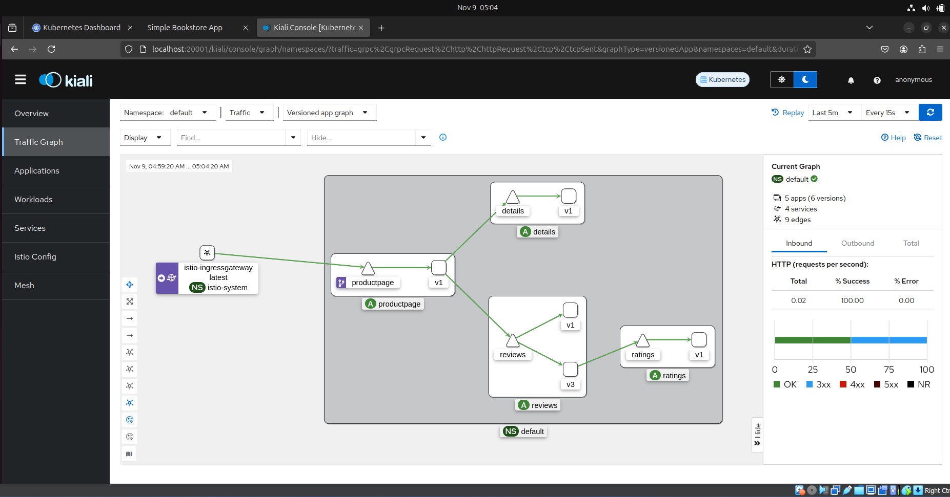Toggle the graph drag/pan mode icon
Screen dimensions: 950x497
pos(130,285)
